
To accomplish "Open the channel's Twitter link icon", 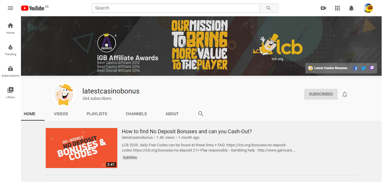I will point(364,68).
